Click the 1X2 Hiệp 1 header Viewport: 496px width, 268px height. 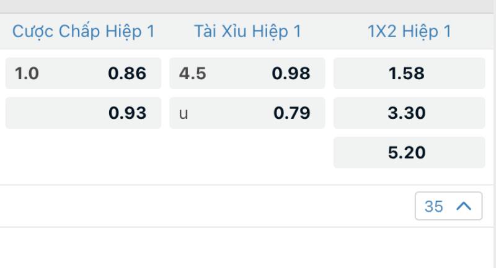[x=409, y=32]
